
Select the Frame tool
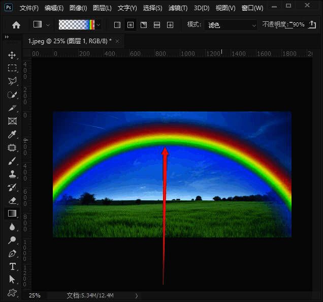12,121
